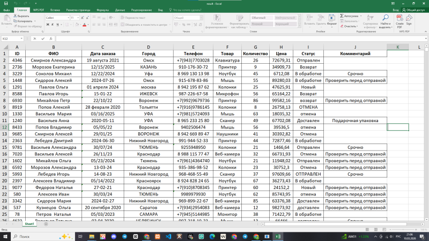
Task: Toggle bold formatting (Ж)
Action: coord(48,25)
